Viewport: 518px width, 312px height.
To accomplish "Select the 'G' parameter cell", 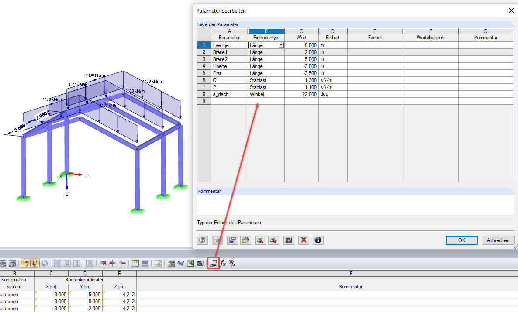I will coord(229,80).
